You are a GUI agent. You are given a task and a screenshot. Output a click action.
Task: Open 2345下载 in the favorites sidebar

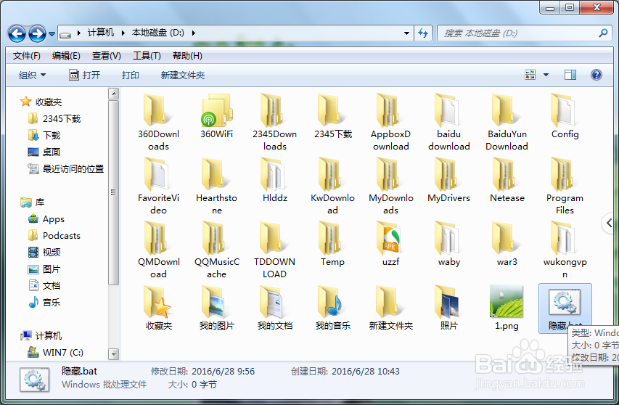pos(54,118)
